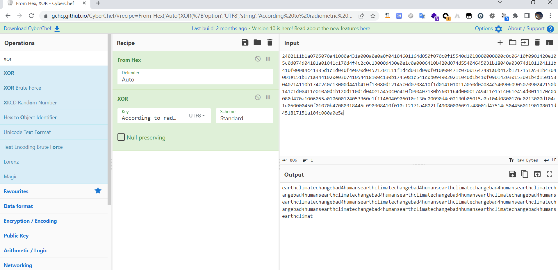Viewport: 558px width, 270px height.
Task: Add a new input tab
Action: point(500,43)
